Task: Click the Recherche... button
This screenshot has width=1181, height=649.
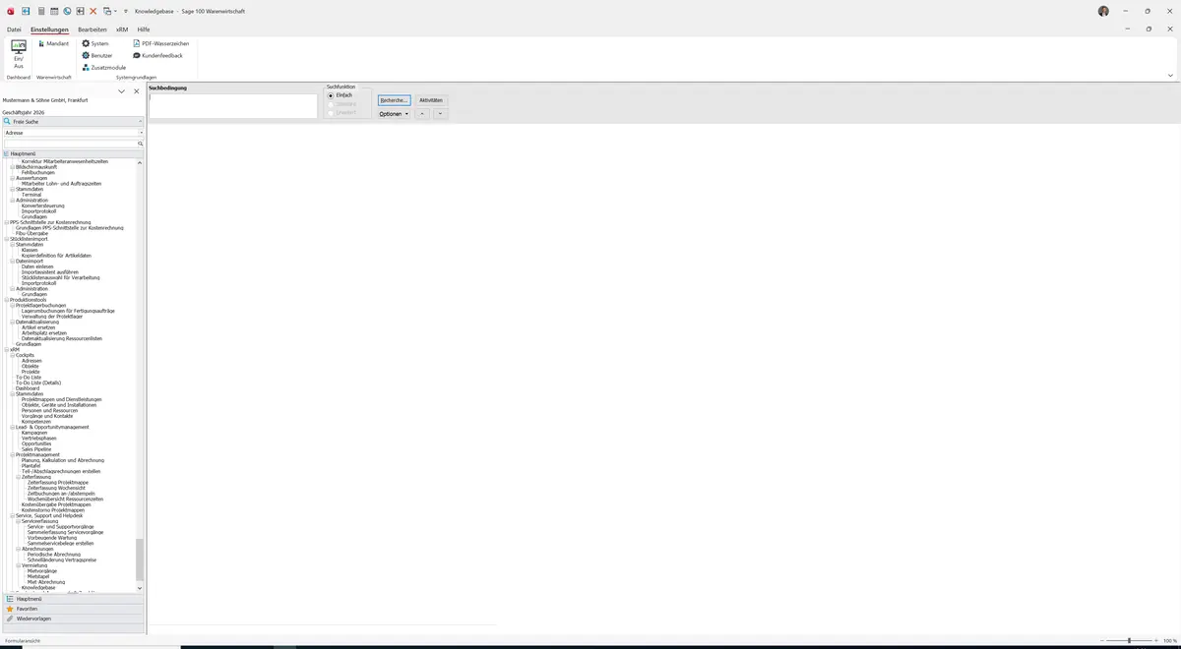Action: click(394, 100)
